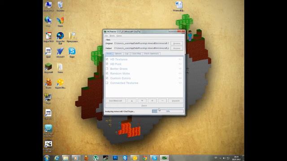
Task: Open Skype from the taskbar
Action: (154, 158)
